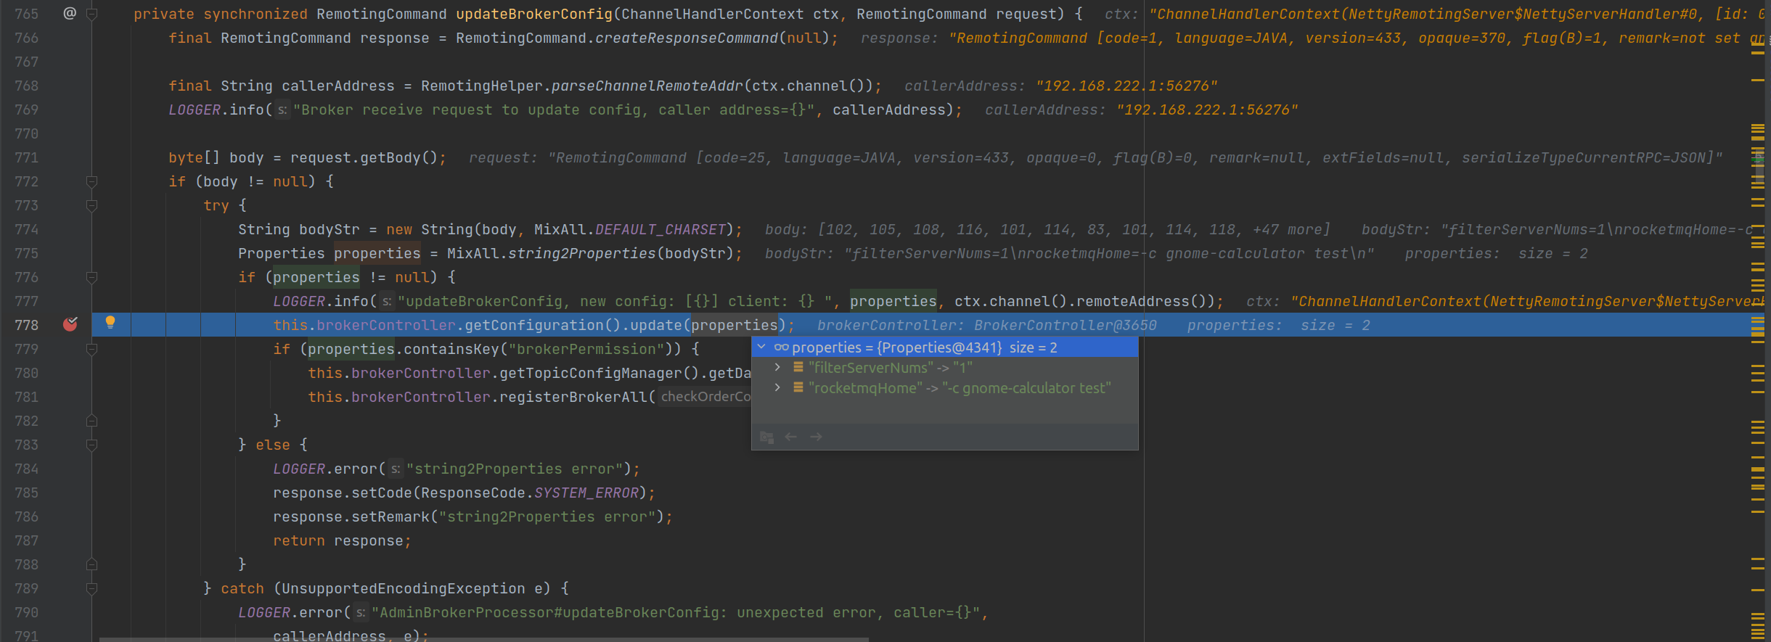The width and height of the screenshot is (1771, 642).
Task: Click request.getBody() on line 771
Action: coord(364,157)
